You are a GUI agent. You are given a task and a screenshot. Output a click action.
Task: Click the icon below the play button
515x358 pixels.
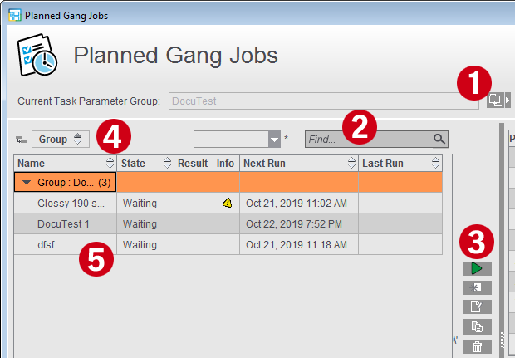pyautogui.click(x=476, y=287)
